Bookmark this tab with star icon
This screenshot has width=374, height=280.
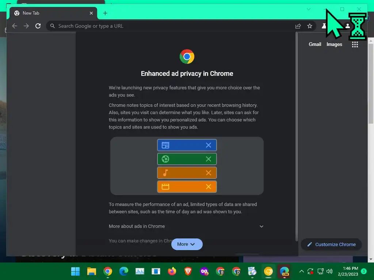[310, 26]
